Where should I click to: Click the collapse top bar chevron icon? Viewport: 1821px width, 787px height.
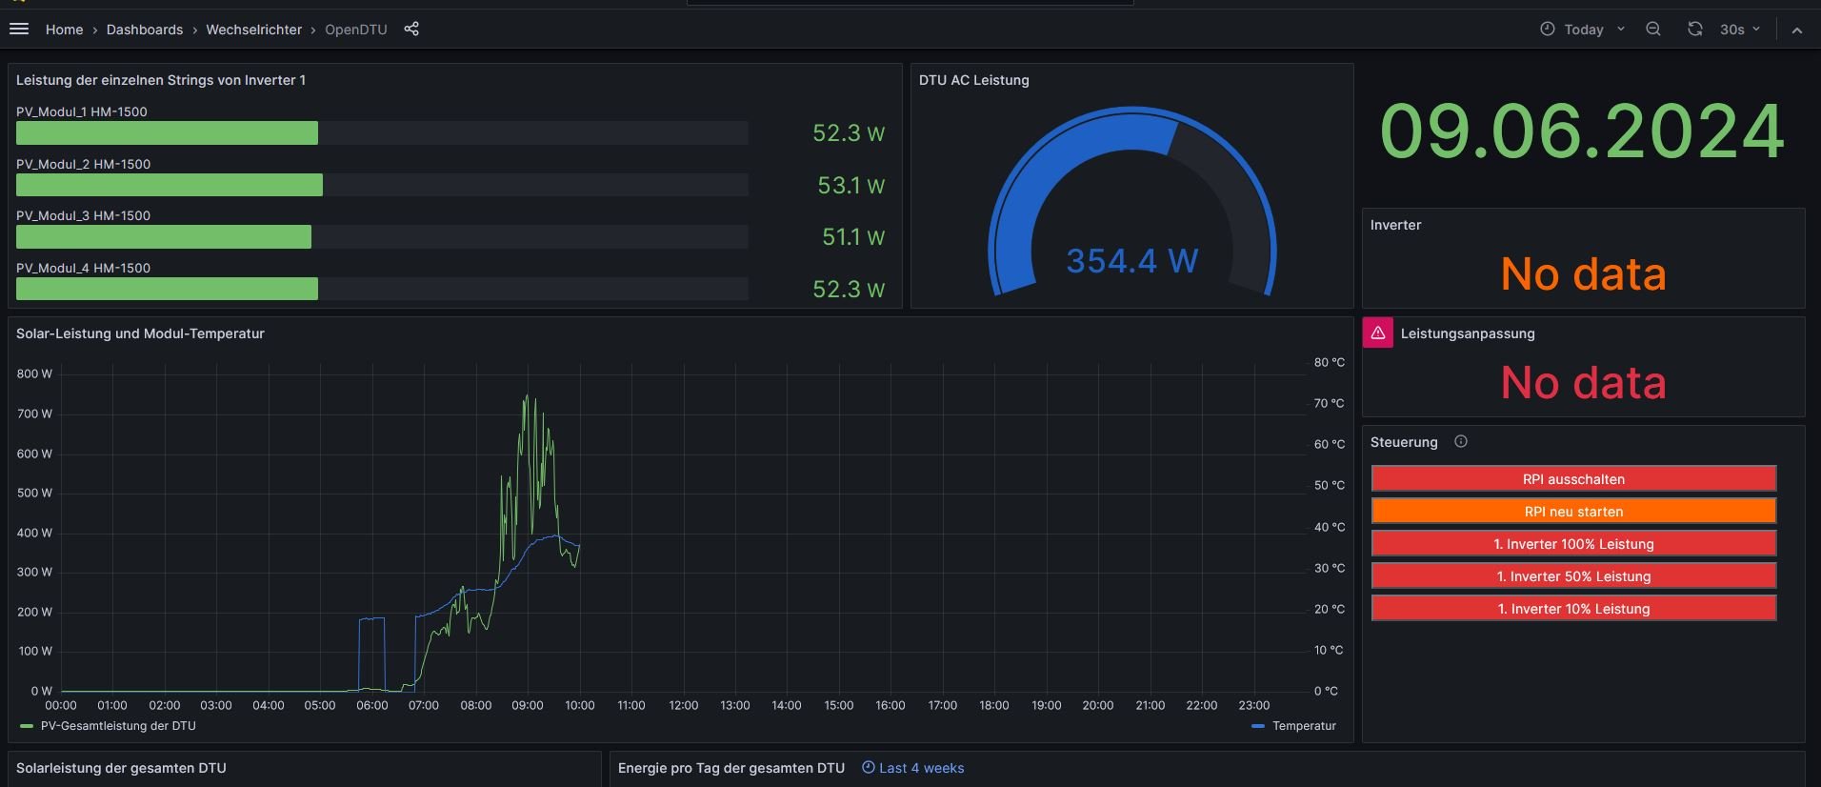pos(1797,30)
